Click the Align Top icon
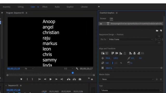166x93 pixels. (x=113, y=53)
